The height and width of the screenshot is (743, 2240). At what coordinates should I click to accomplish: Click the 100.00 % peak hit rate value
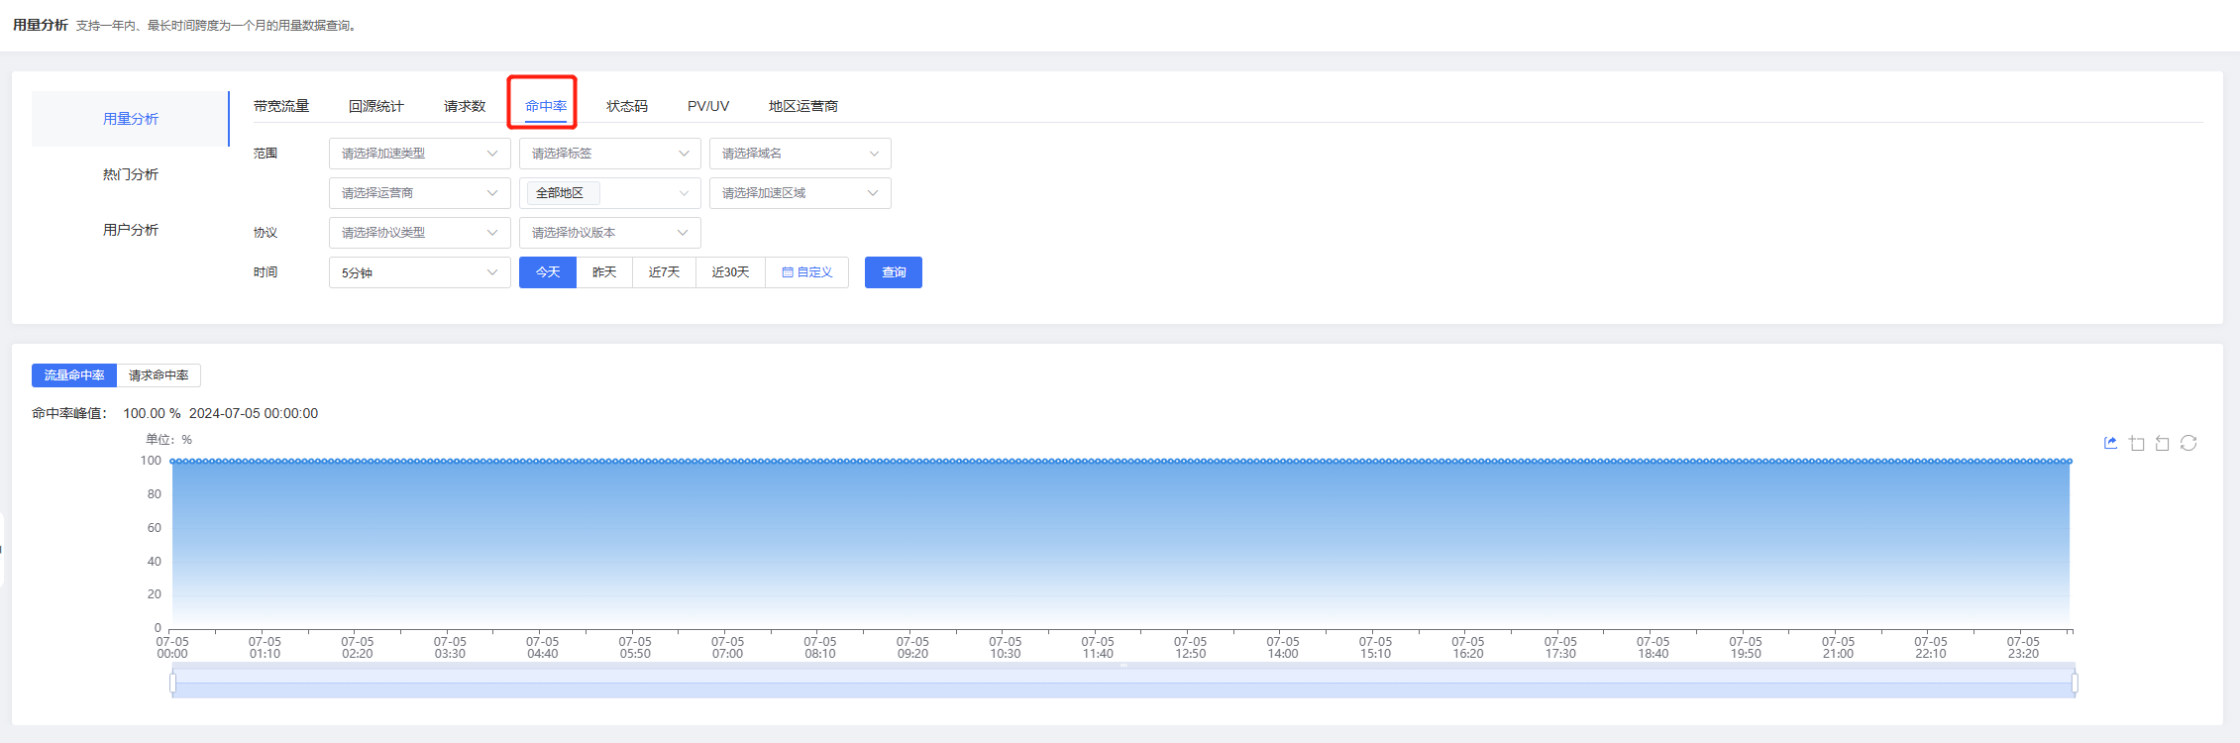pos(152,413)
